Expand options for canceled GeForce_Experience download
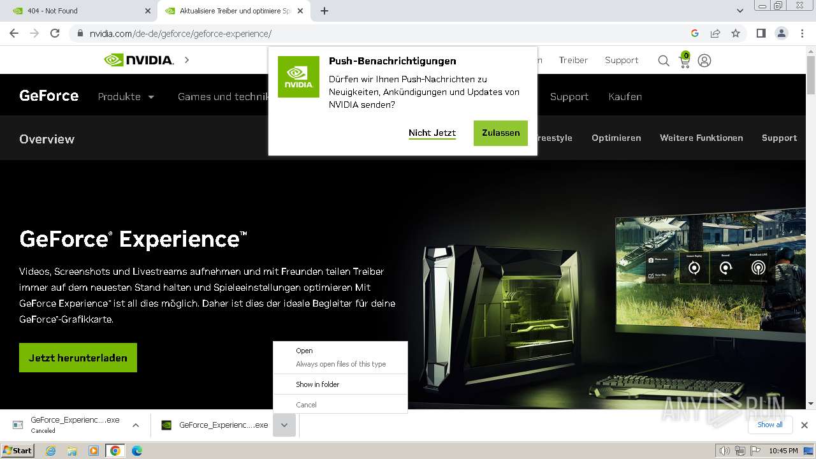 tap(136, 425)
